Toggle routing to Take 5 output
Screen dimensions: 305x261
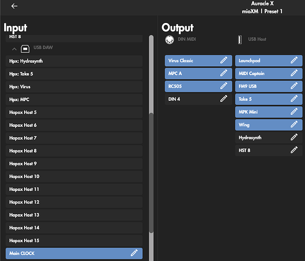tap(269, 99)
